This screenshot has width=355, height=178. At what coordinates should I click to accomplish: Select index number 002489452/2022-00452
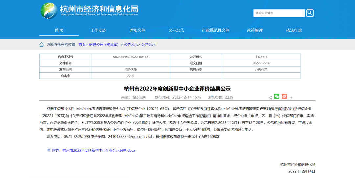[x=130, y=57]
